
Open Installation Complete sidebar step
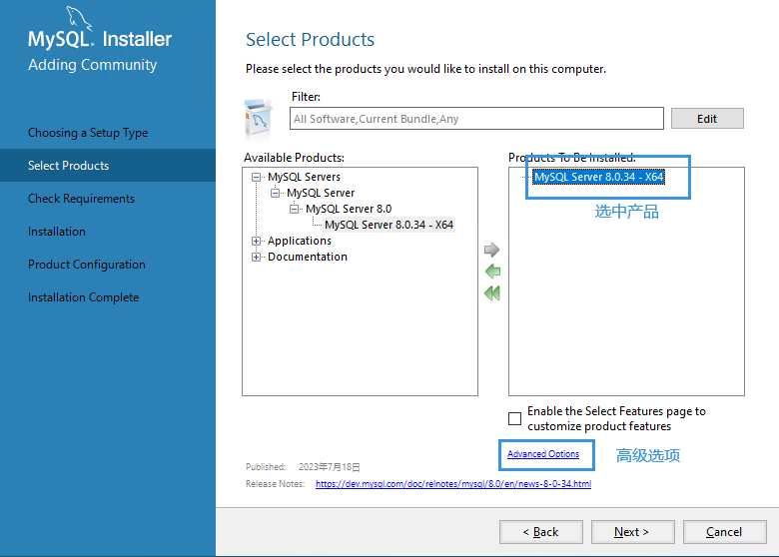(84, 297)
